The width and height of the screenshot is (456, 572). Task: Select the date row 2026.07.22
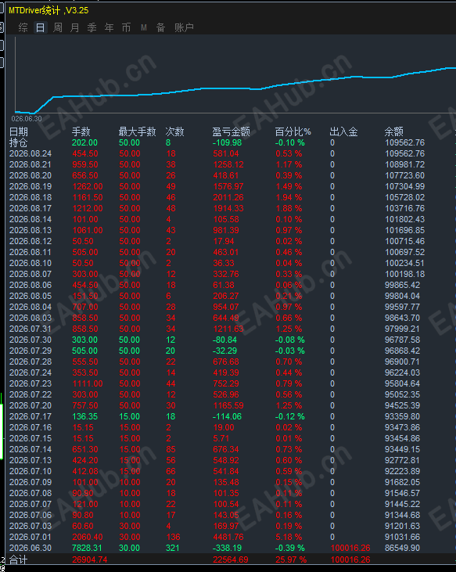tap(31, 394)
